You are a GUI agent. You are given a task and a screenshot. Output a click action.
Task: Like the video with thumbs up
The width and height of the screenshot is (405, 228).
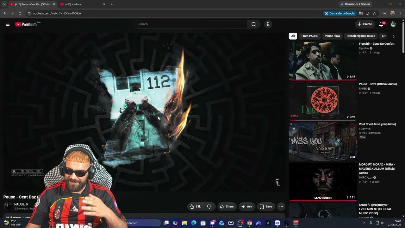click(x=195, y=207)
